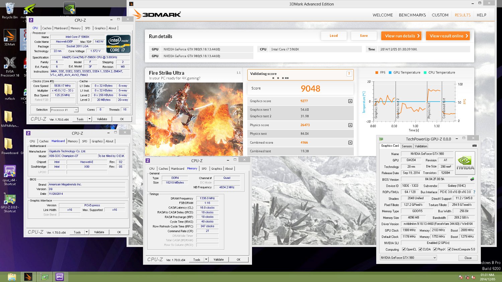Collapse the Physics score section

pos(350,125)
